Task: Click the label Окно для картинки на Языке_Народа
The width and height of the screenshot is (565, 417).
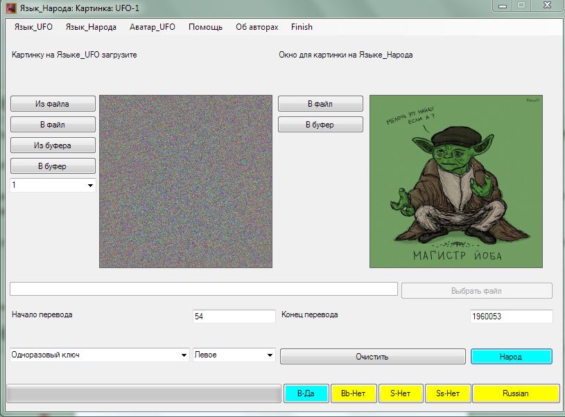Action: coord(345,55)
